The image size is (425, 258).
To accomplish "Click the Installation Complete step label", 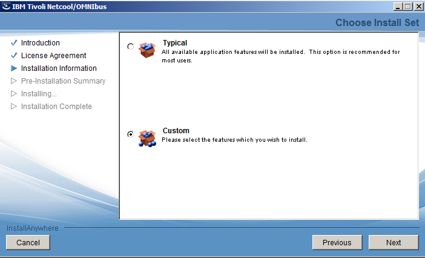I will (x=56, y=107).
